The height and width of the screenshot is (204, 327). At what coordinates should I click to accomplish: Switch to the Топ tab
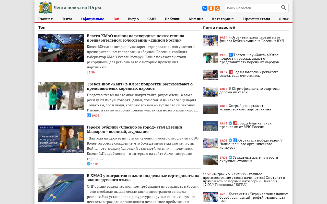coord(116,19)
